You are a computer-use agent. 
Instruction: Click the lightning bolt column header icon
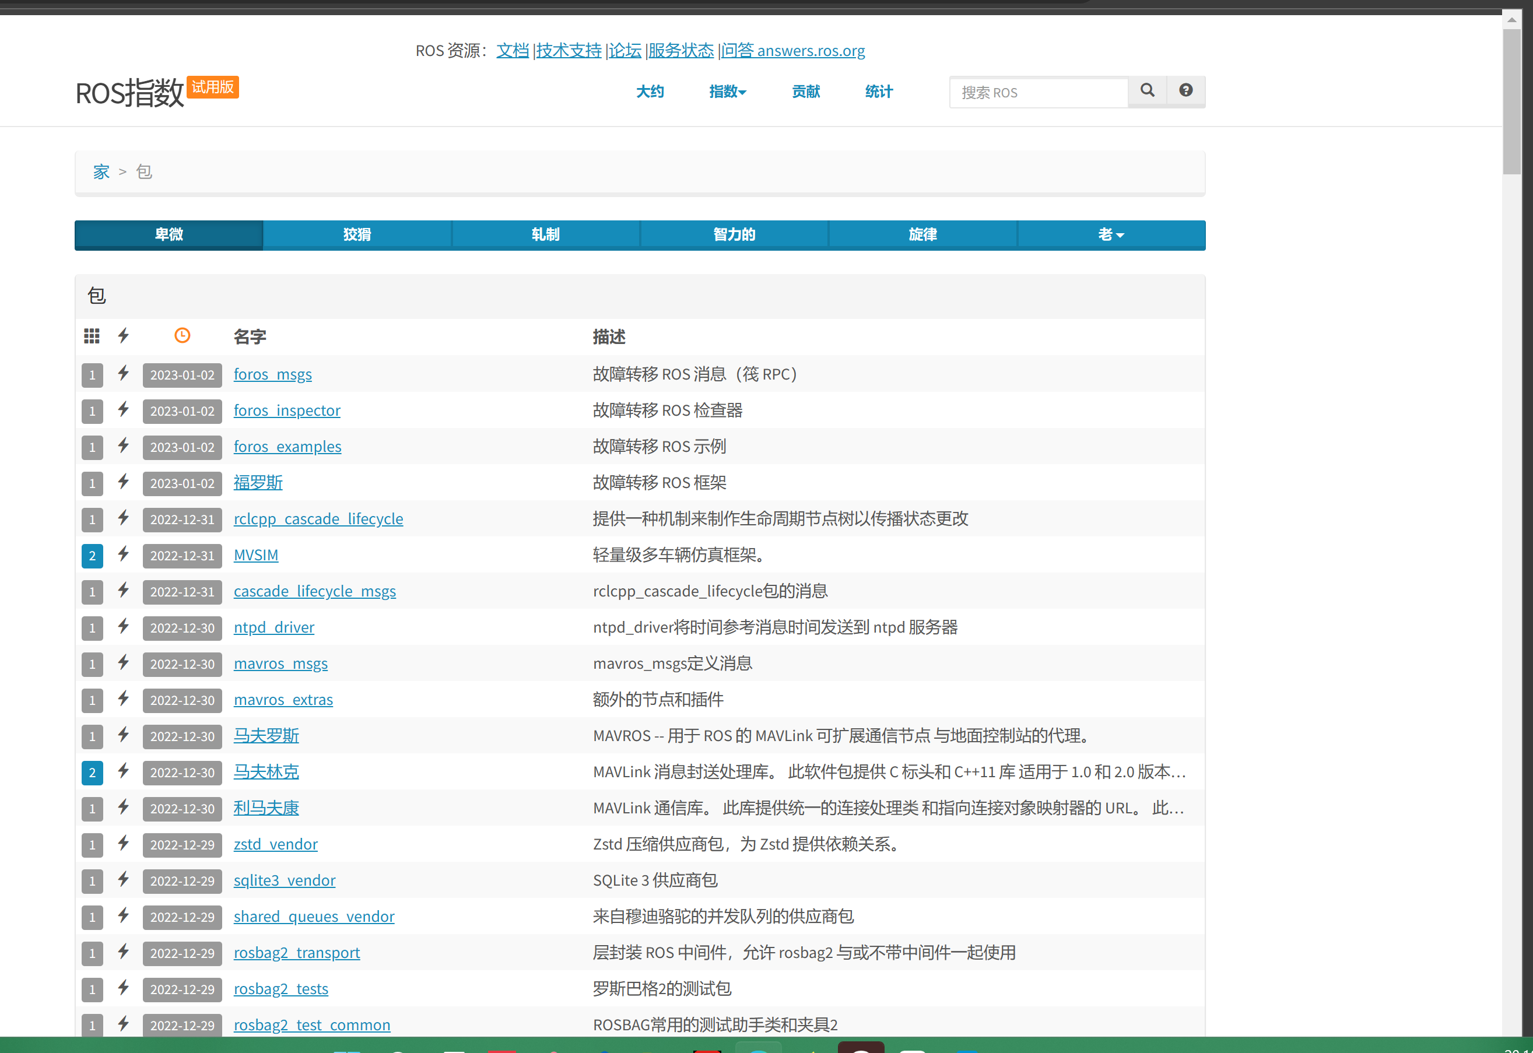(x=124, y=335)
